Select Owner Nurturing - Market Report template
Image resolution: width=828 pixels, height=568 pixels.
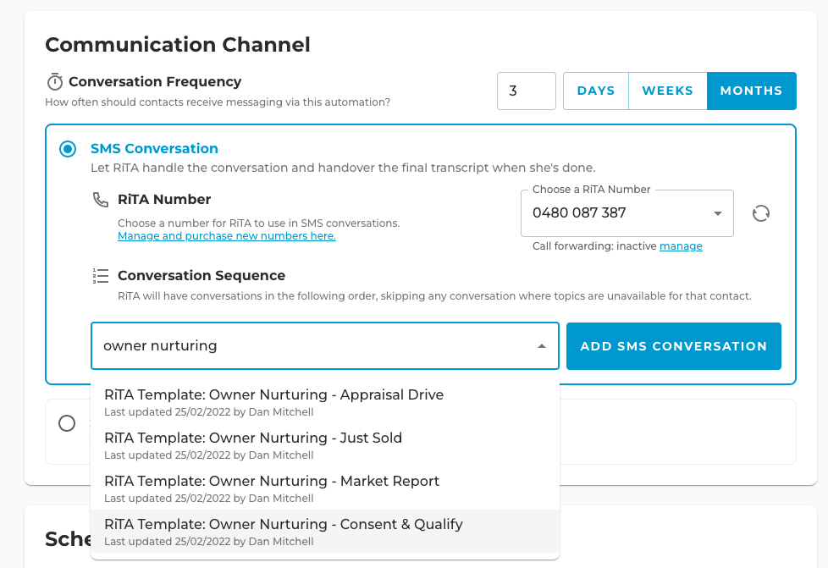click(325, 488)
